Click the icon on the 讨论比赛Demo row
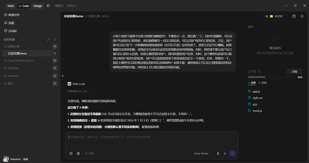The height and width of the screenshot is (163, 309). 55,53
